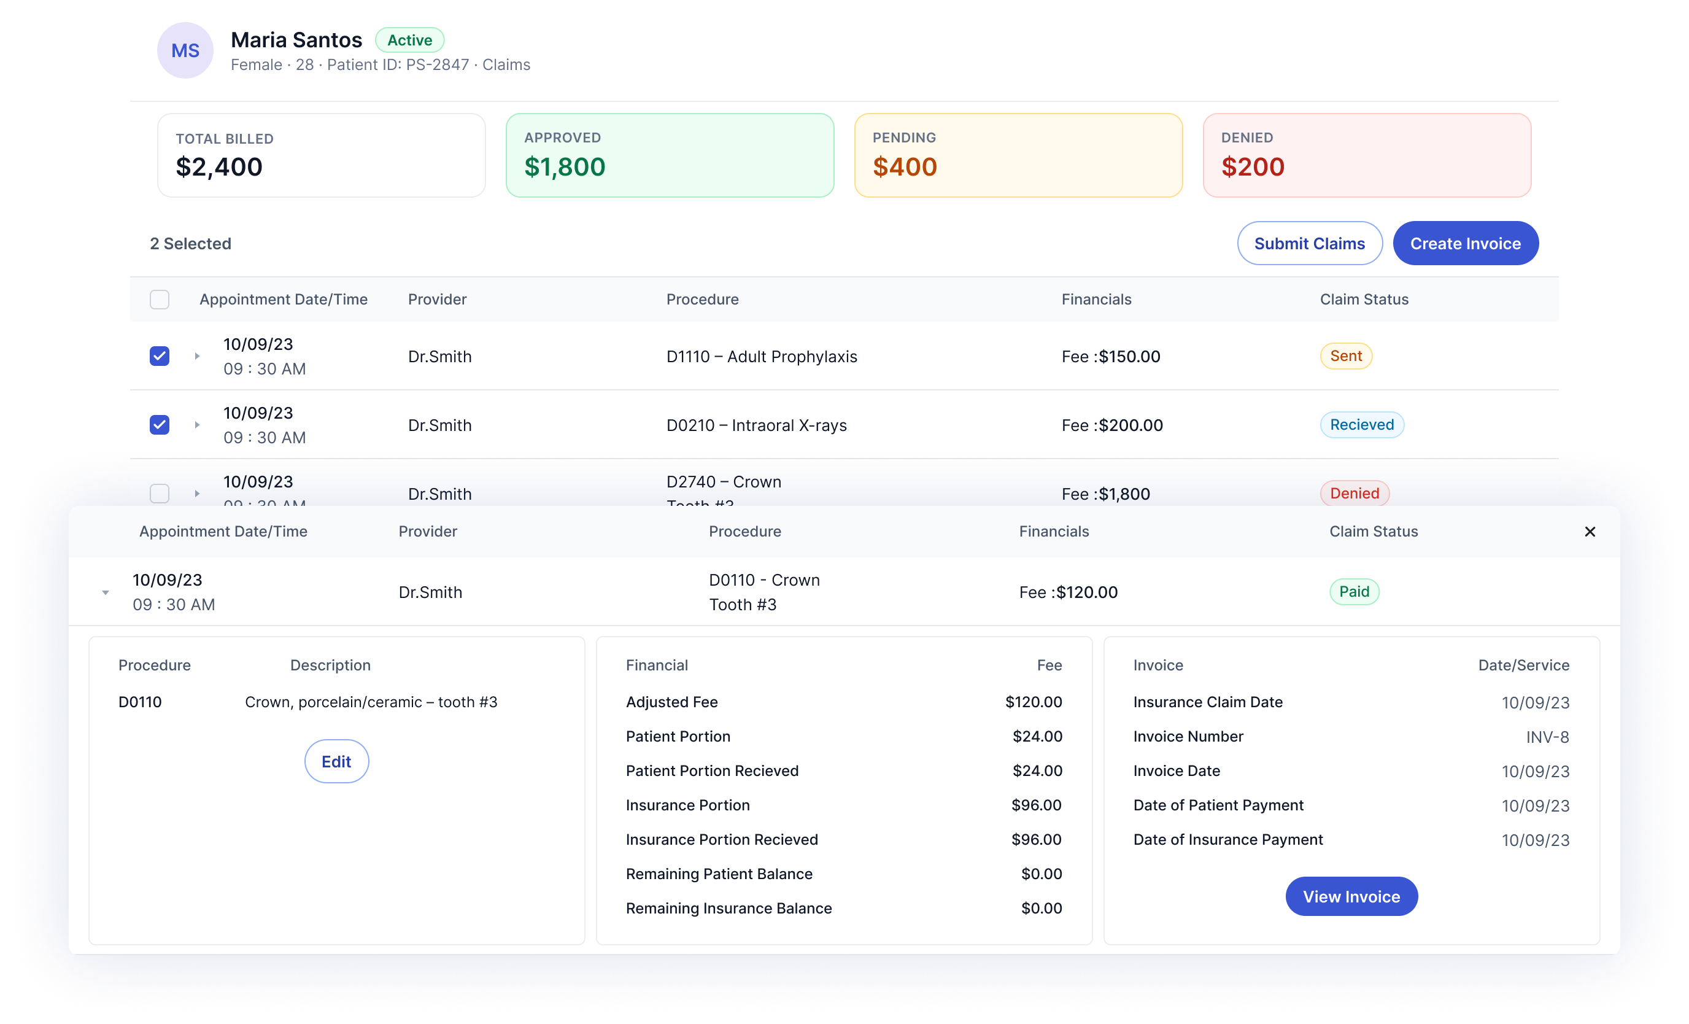Click the Create Invoice button

(1466, 242)
